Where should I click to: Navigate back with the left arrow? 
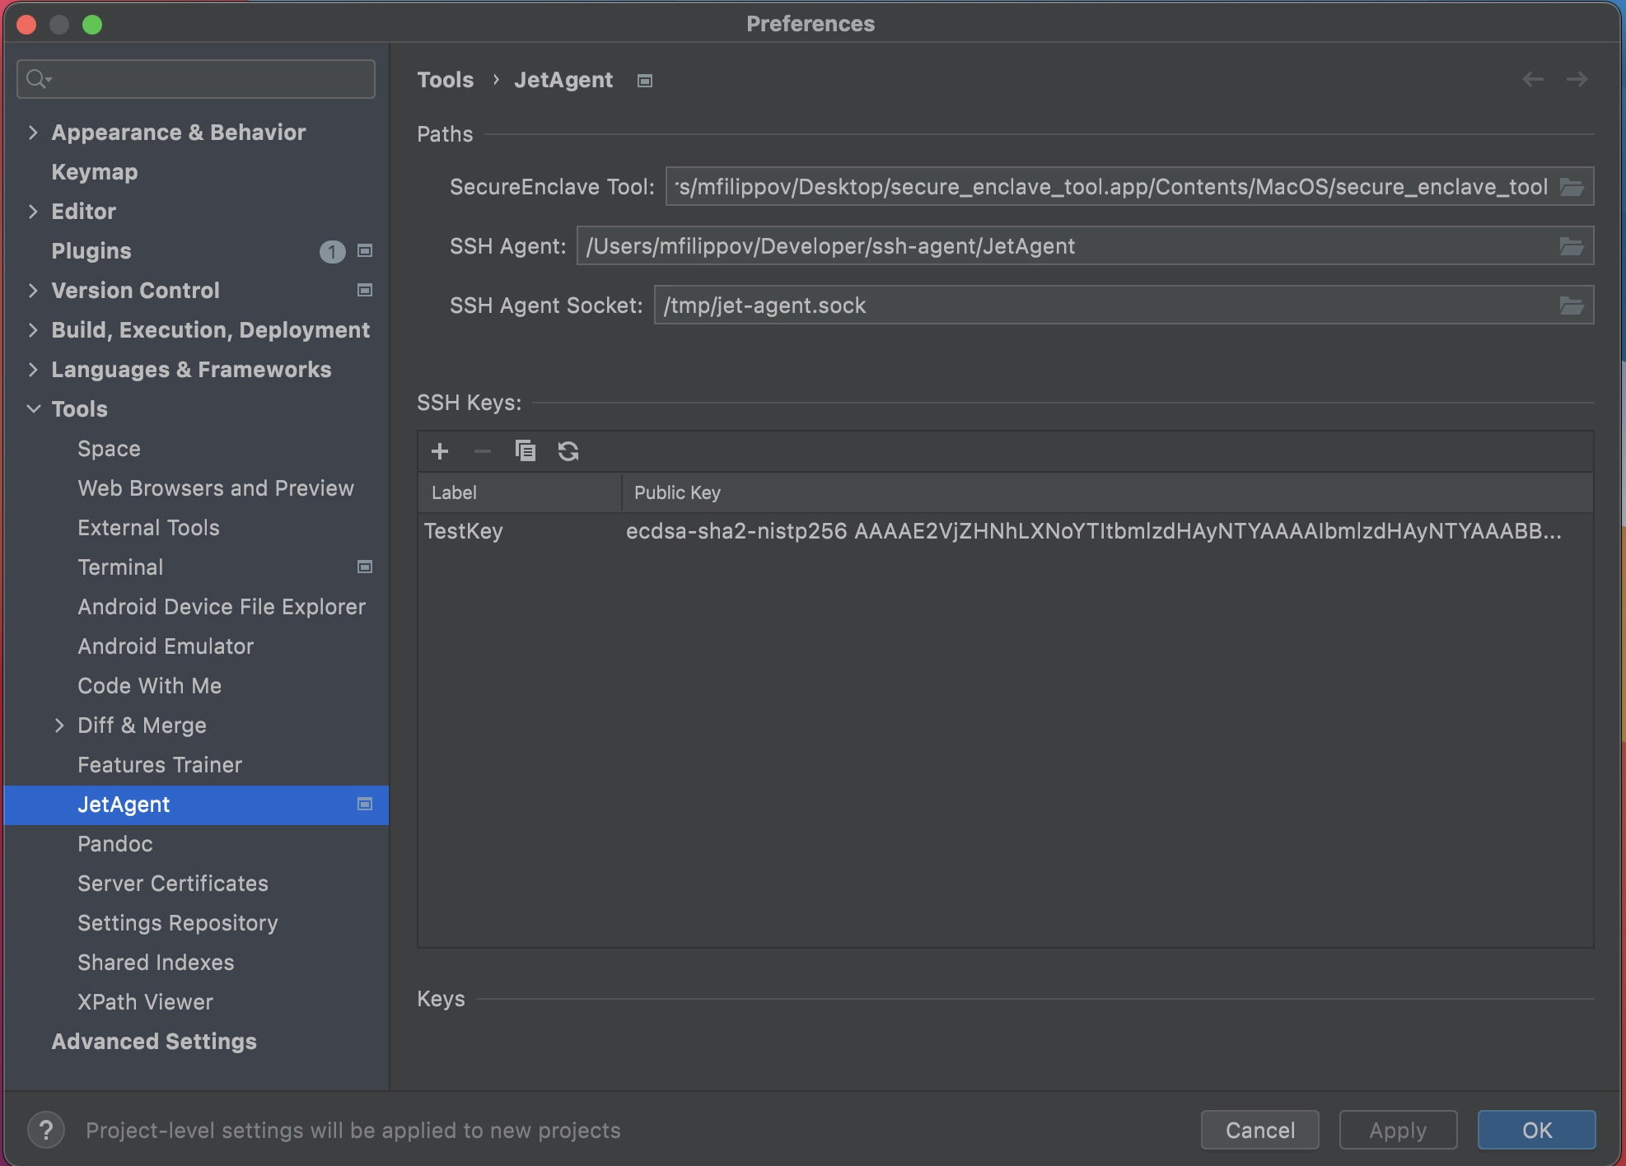tap(1533, 79)
